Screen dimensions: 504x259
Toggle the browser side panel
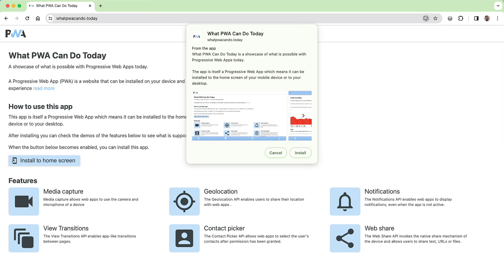(x=476, y=18)
